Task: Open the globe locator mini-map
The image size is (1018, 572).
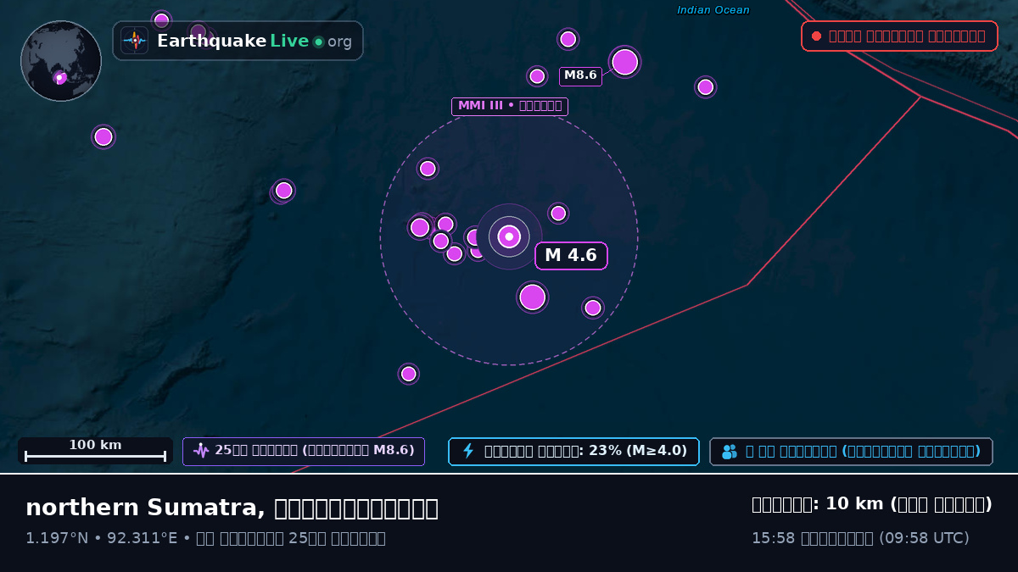Action: click(61, 61)
